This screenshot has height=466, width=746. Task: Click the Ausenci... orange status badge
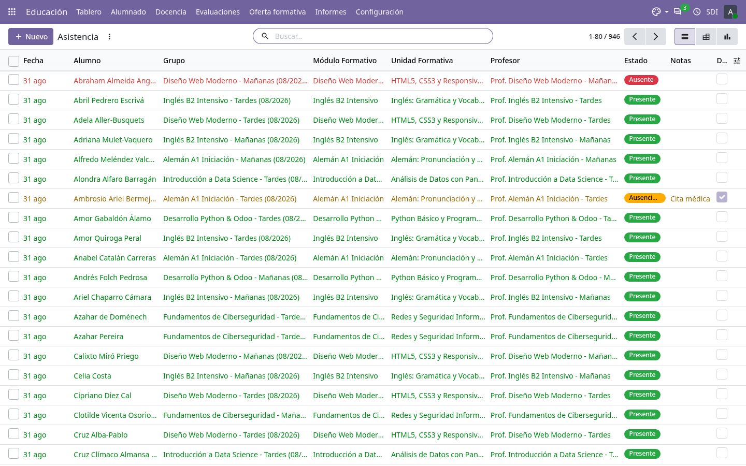click(644, 198)
